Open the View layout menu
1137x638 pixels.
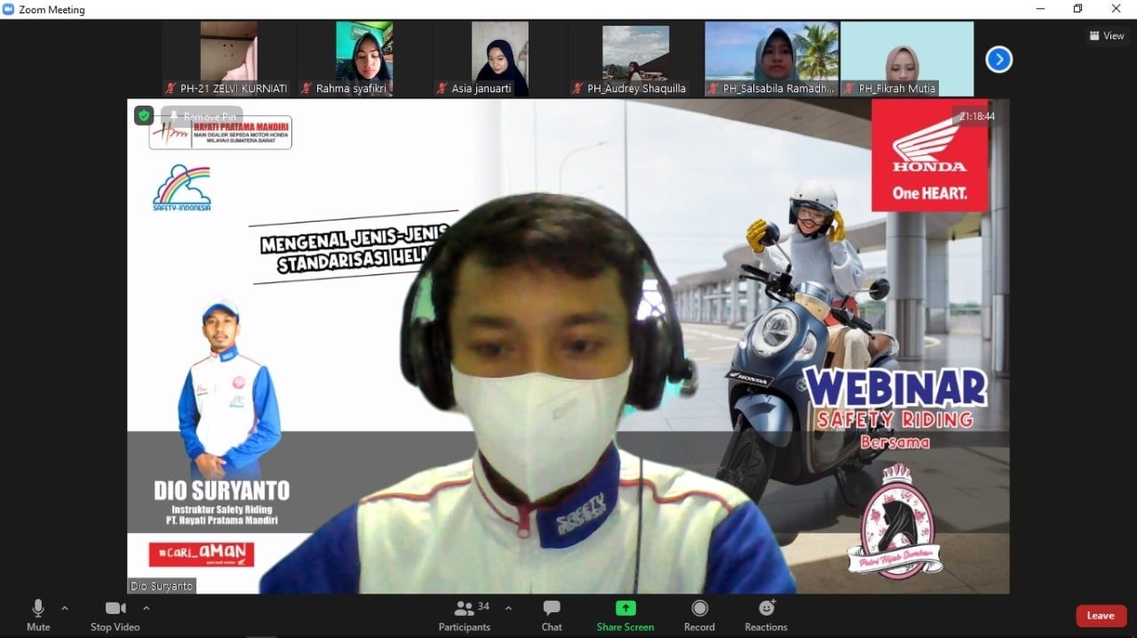[1107, 36]
